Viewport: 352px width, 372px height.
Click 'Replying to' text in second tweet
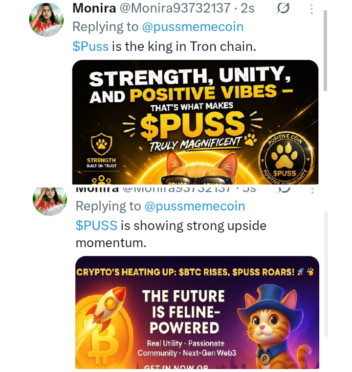point(108,206)
